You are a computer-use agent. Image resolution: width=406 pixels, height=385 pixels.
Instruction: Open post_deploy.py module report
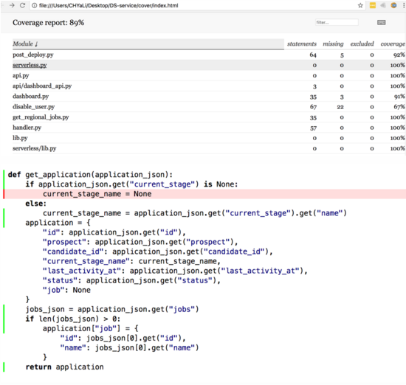coord(33,55)
